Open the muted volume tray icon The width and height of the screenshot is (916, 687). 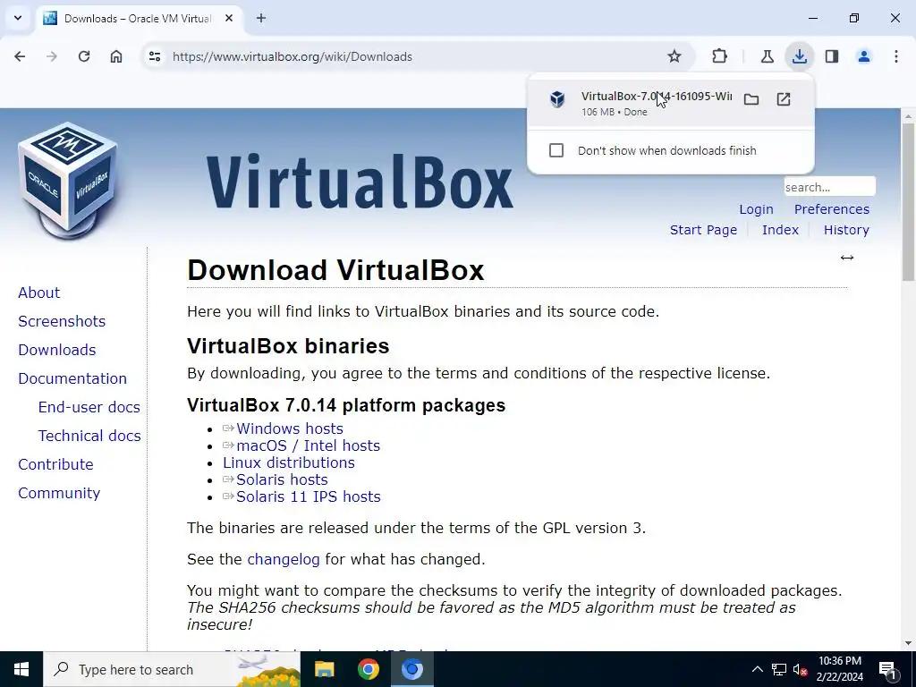800,669
